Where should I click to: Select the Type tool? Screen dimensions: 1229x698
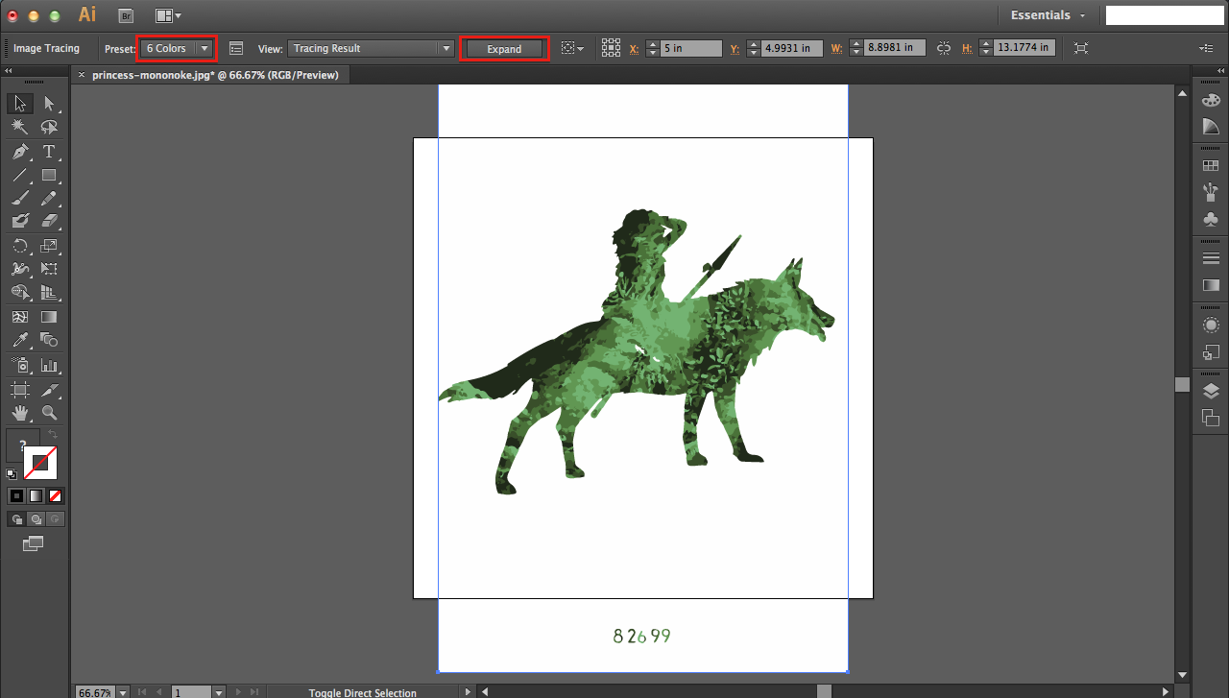[x=49, y=152]
